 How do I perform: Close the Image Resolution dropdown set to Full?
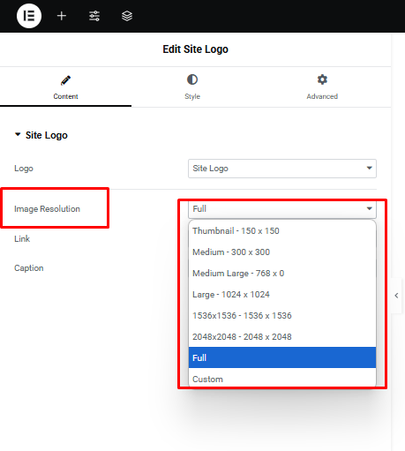282,209
